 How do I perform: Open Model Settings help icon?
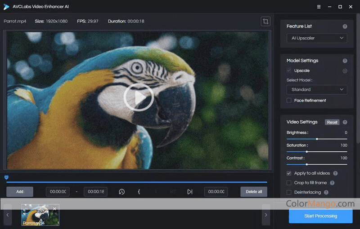tap(345, 61)
